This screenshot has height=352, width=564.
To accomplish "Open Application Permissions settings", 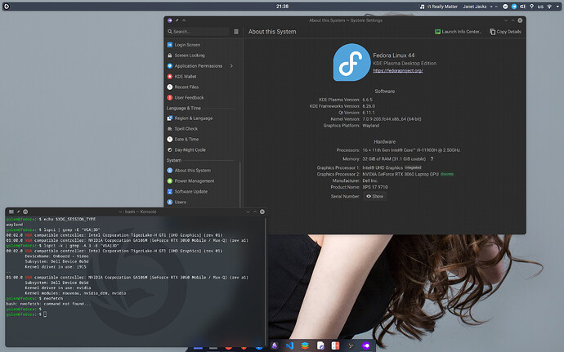I will (x=201, y=66).
